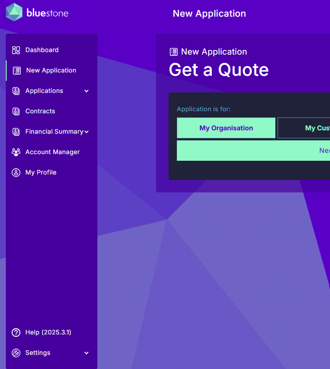Open the Account Manager page
This screenshot has width=330, height=369.
(x=52, y=152)
